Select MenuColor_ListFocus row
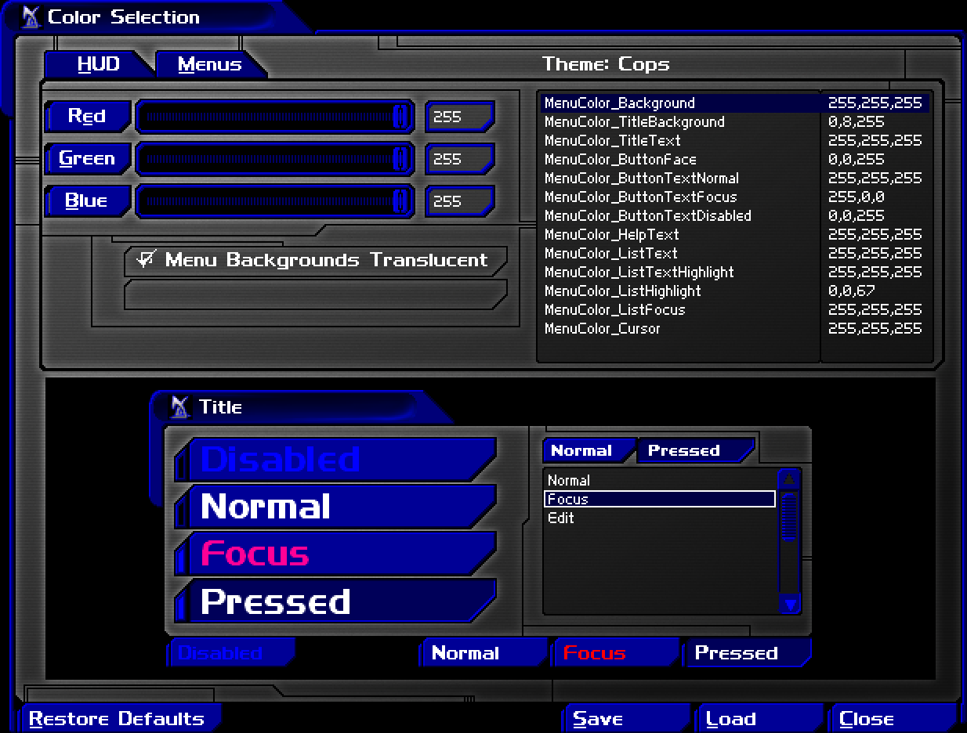967x733 pixels. tap(734, 309)
